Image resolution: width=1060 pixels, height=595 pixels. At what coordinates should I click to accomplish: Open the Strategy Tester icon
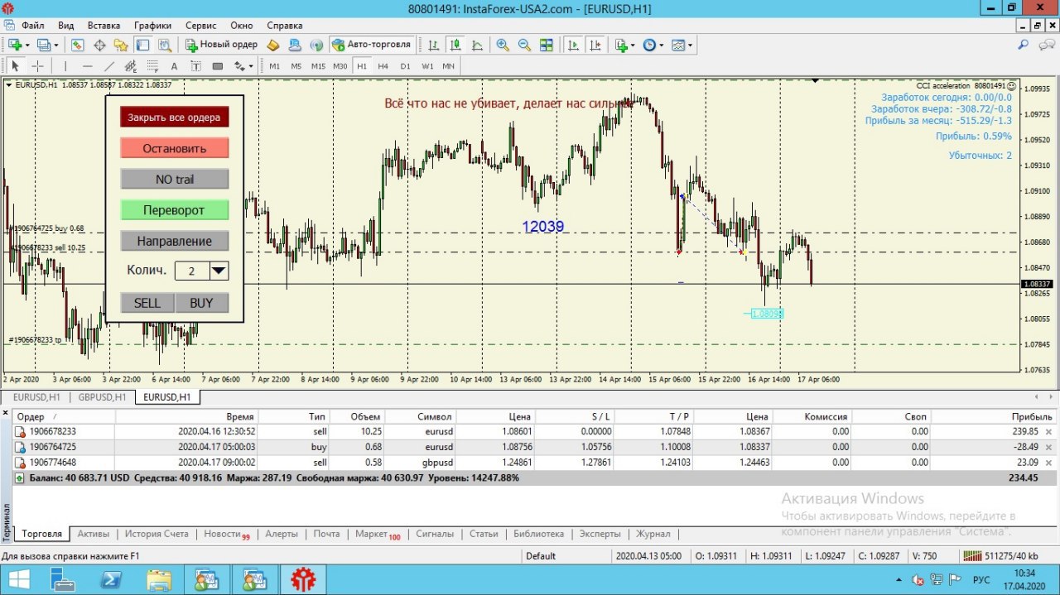tap(164, 45)
